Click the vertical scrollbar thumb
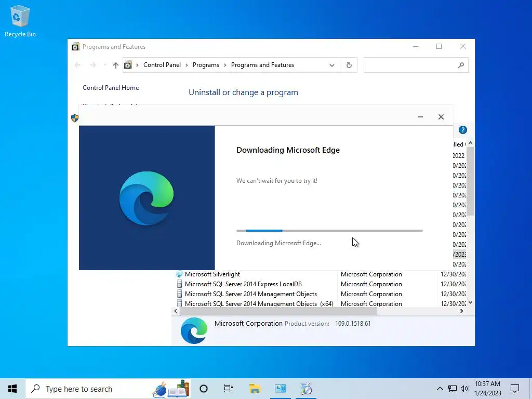 (x=470, y=181)
